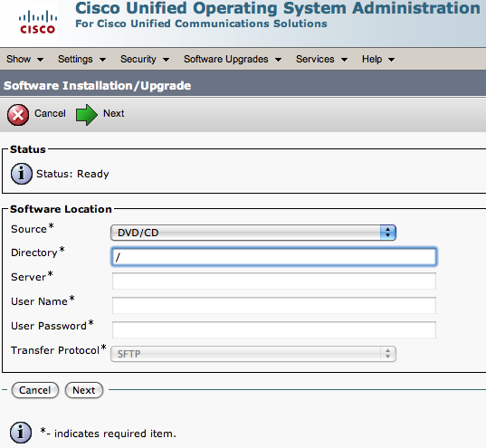Focus the User Password input field
Viewport: 486px width, 448px height.
coord(274,329)
